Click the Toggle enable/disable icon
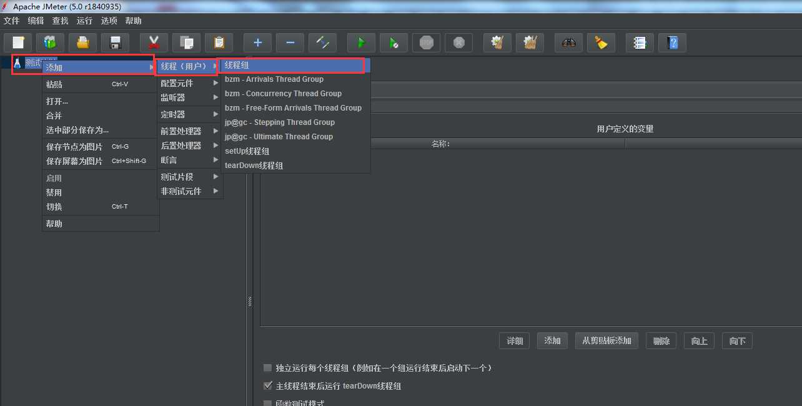 [322, 42]
